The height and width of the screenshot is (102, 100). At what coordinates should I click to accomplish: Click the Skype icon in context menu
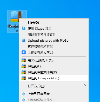(24, 28)
